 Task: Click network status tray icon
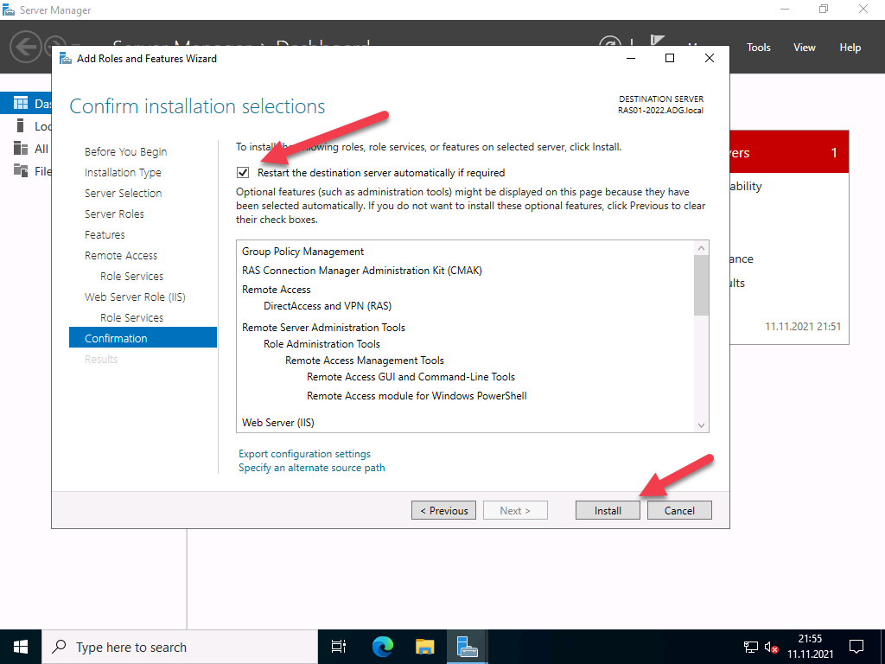pos(751,647)
